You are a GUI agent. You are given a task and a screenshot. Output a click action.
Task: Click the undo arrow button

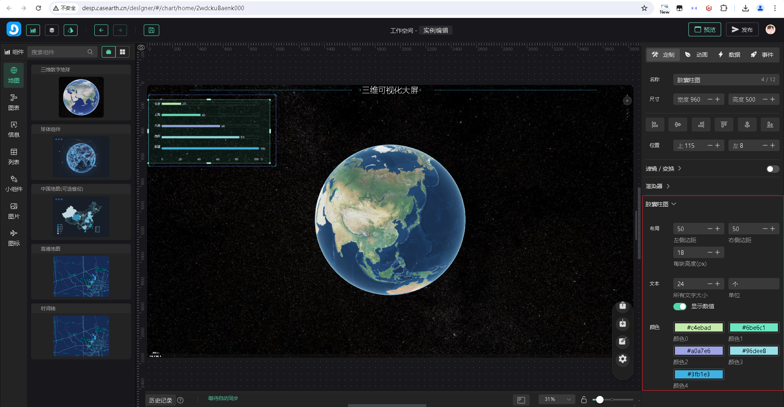(101, 30)
